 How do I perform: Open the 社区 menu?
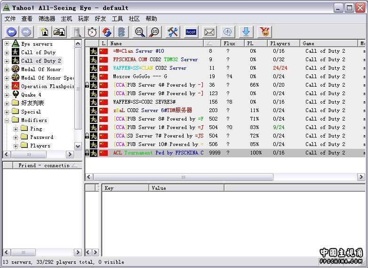click(134, 18)
